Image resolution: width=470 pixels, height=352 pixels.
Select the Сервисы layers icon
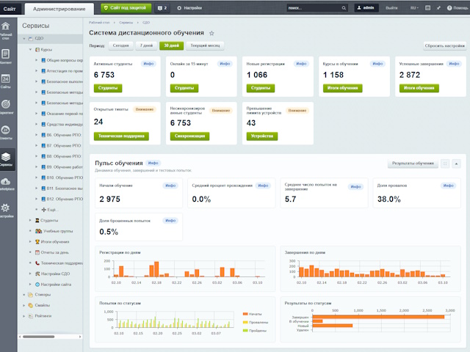point(6,156)
